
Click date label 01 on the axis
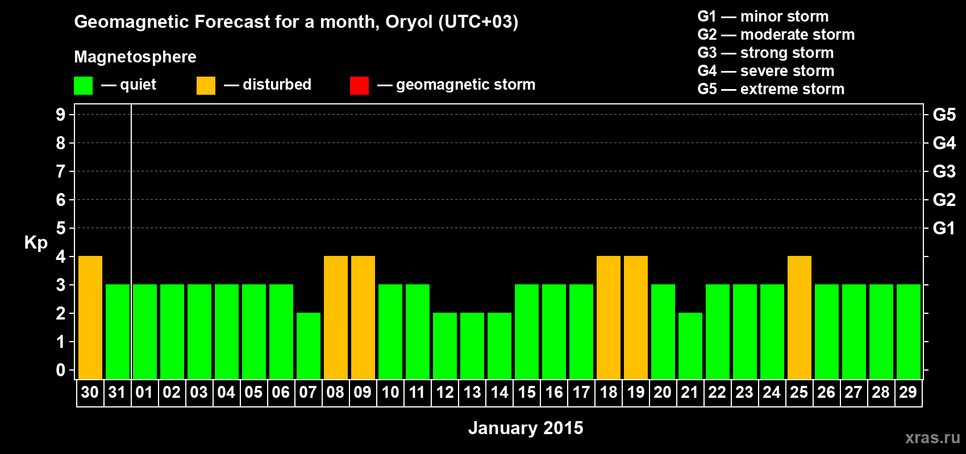pyautogui.click(x=144, y=392)
